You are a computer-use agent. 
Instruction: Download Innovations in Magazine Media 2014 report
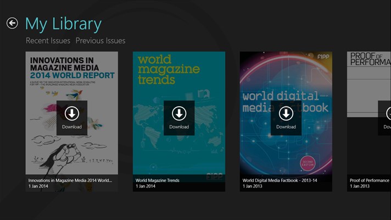click(x=72, y=118)
